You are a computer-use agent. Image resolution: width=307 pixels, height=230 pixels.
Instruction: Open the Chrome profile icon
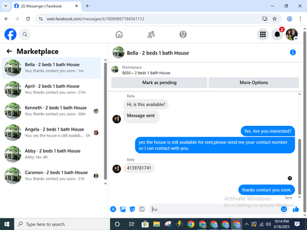click(289, 19)
